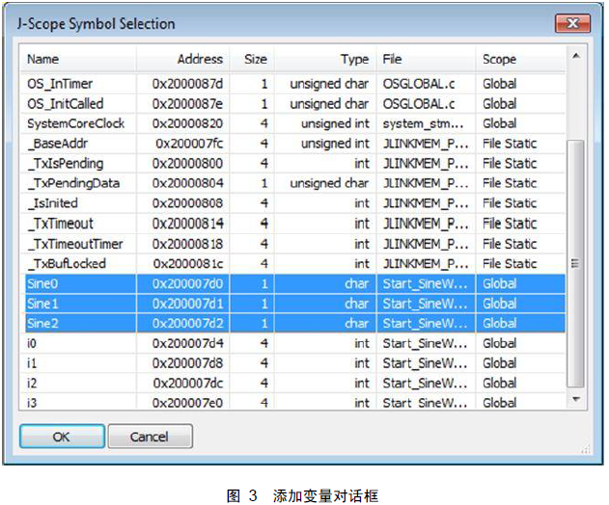Select the SystemCoreClock symbol row
The height and width of the screenshot is (505, 609).
coord(292,123)
